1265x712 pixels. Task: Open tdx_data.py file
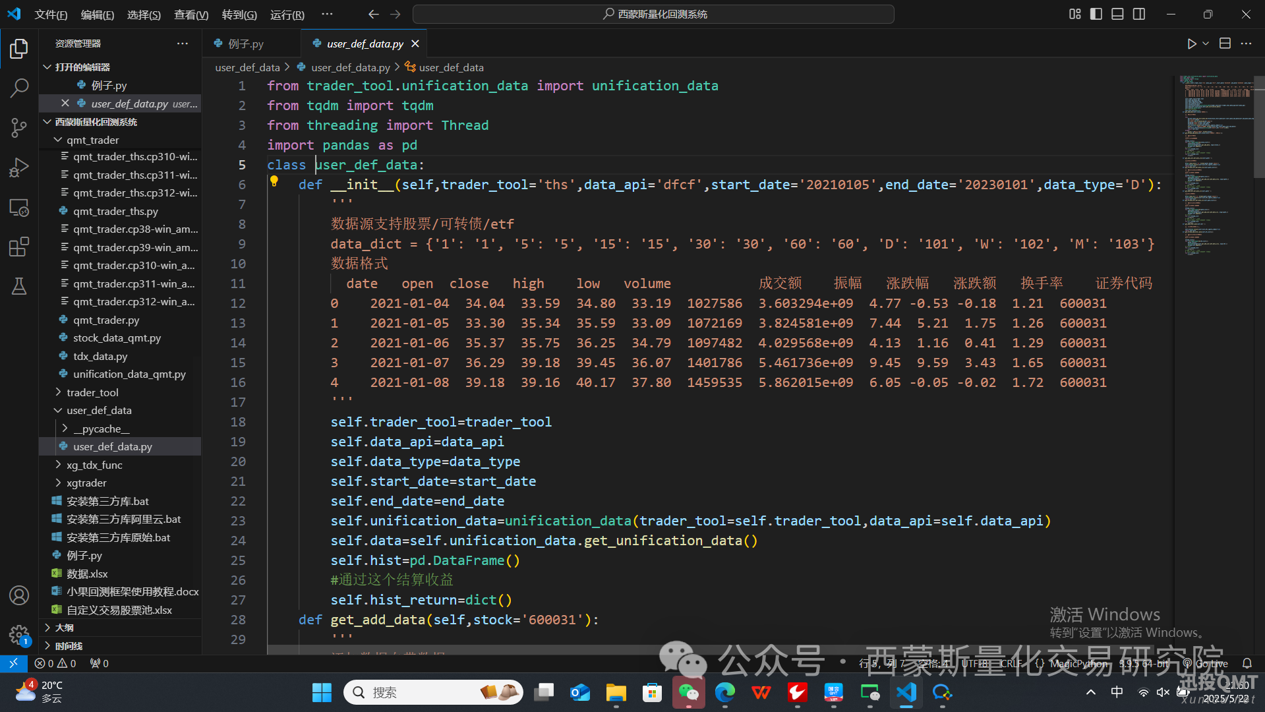[120, 356]
